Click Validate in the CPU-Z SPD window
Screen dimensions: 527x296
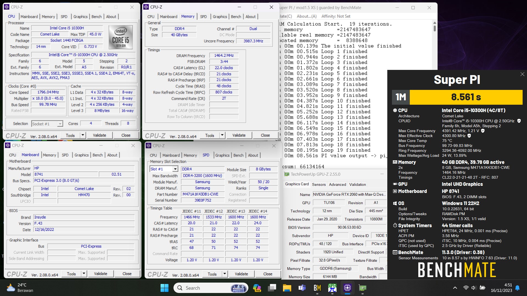pyautogui.click(x=241, y=274)
